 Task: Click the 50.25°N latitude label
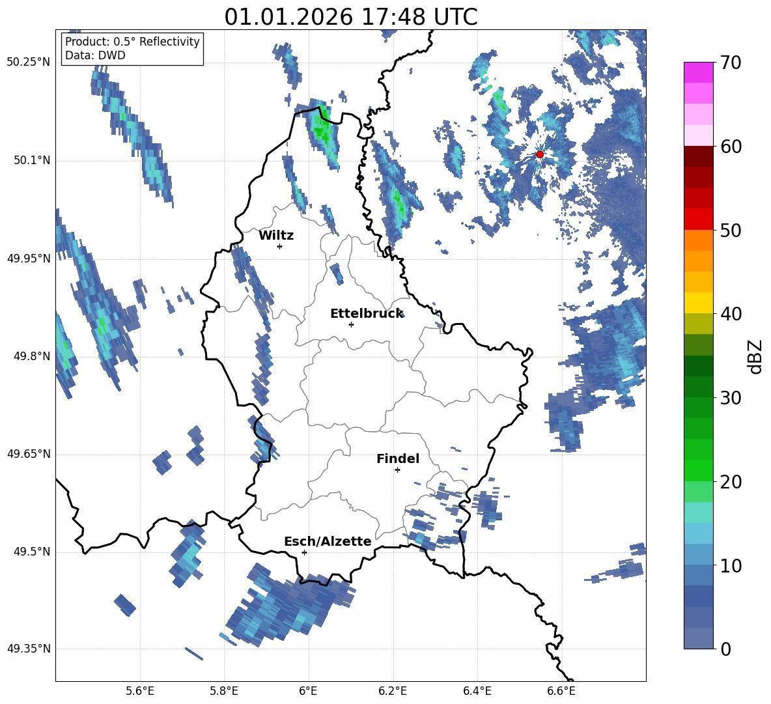[x=29, y=63]
